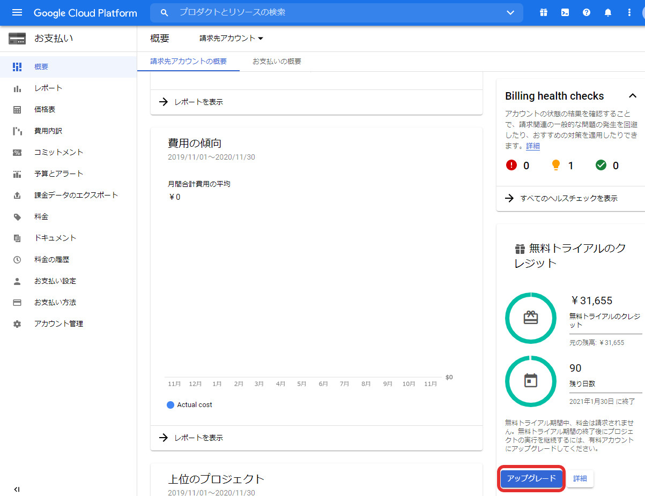Open the help icon in the header
The image size is (645, 496).
point(586,12)
